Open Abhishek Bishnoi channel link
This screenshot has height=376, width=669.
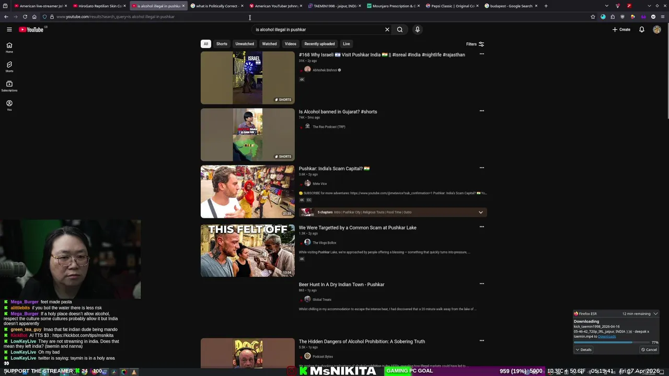325,70
